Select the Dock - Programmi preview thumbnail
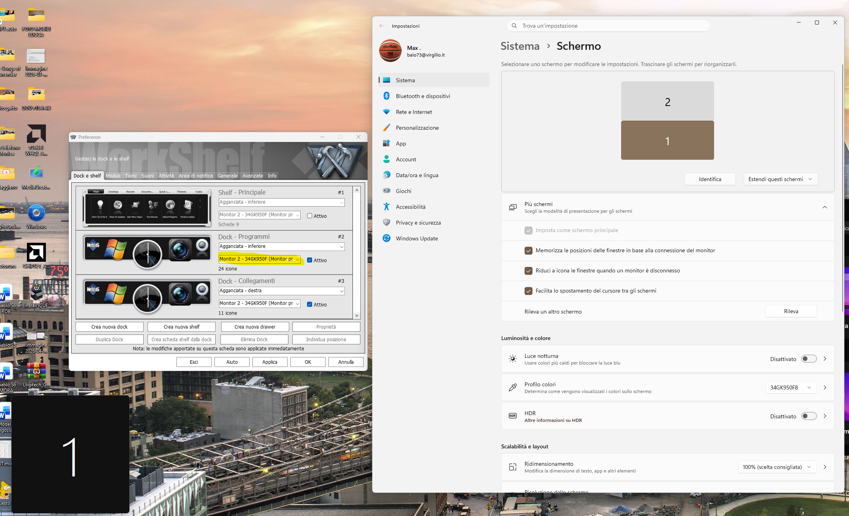Viewport: 849px width, 516px height. [x=147, y=253]
